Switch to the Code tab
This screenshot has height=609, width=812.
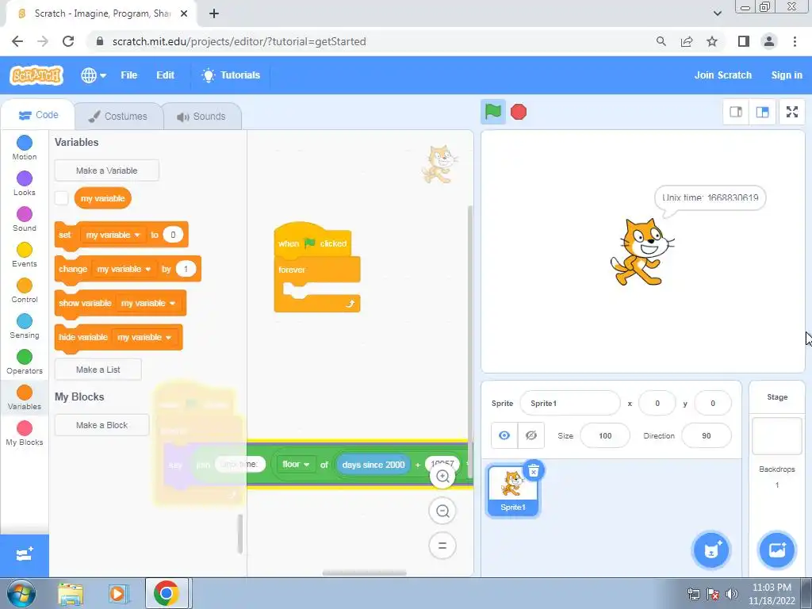pyautogui.click(x=38, y=115)
